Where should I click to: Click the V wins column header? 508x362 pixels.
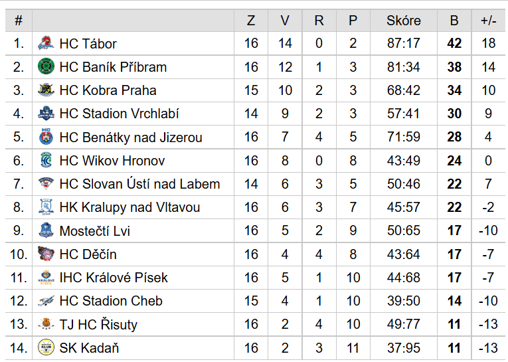click(285, 21)
